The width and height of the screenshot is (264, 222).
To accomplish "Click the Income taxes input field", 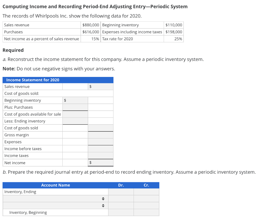I will click(101, 155).
